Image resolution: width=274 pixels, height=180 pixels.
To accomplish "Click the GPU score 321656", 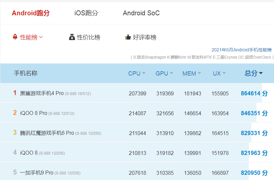I will pos(165,113).
